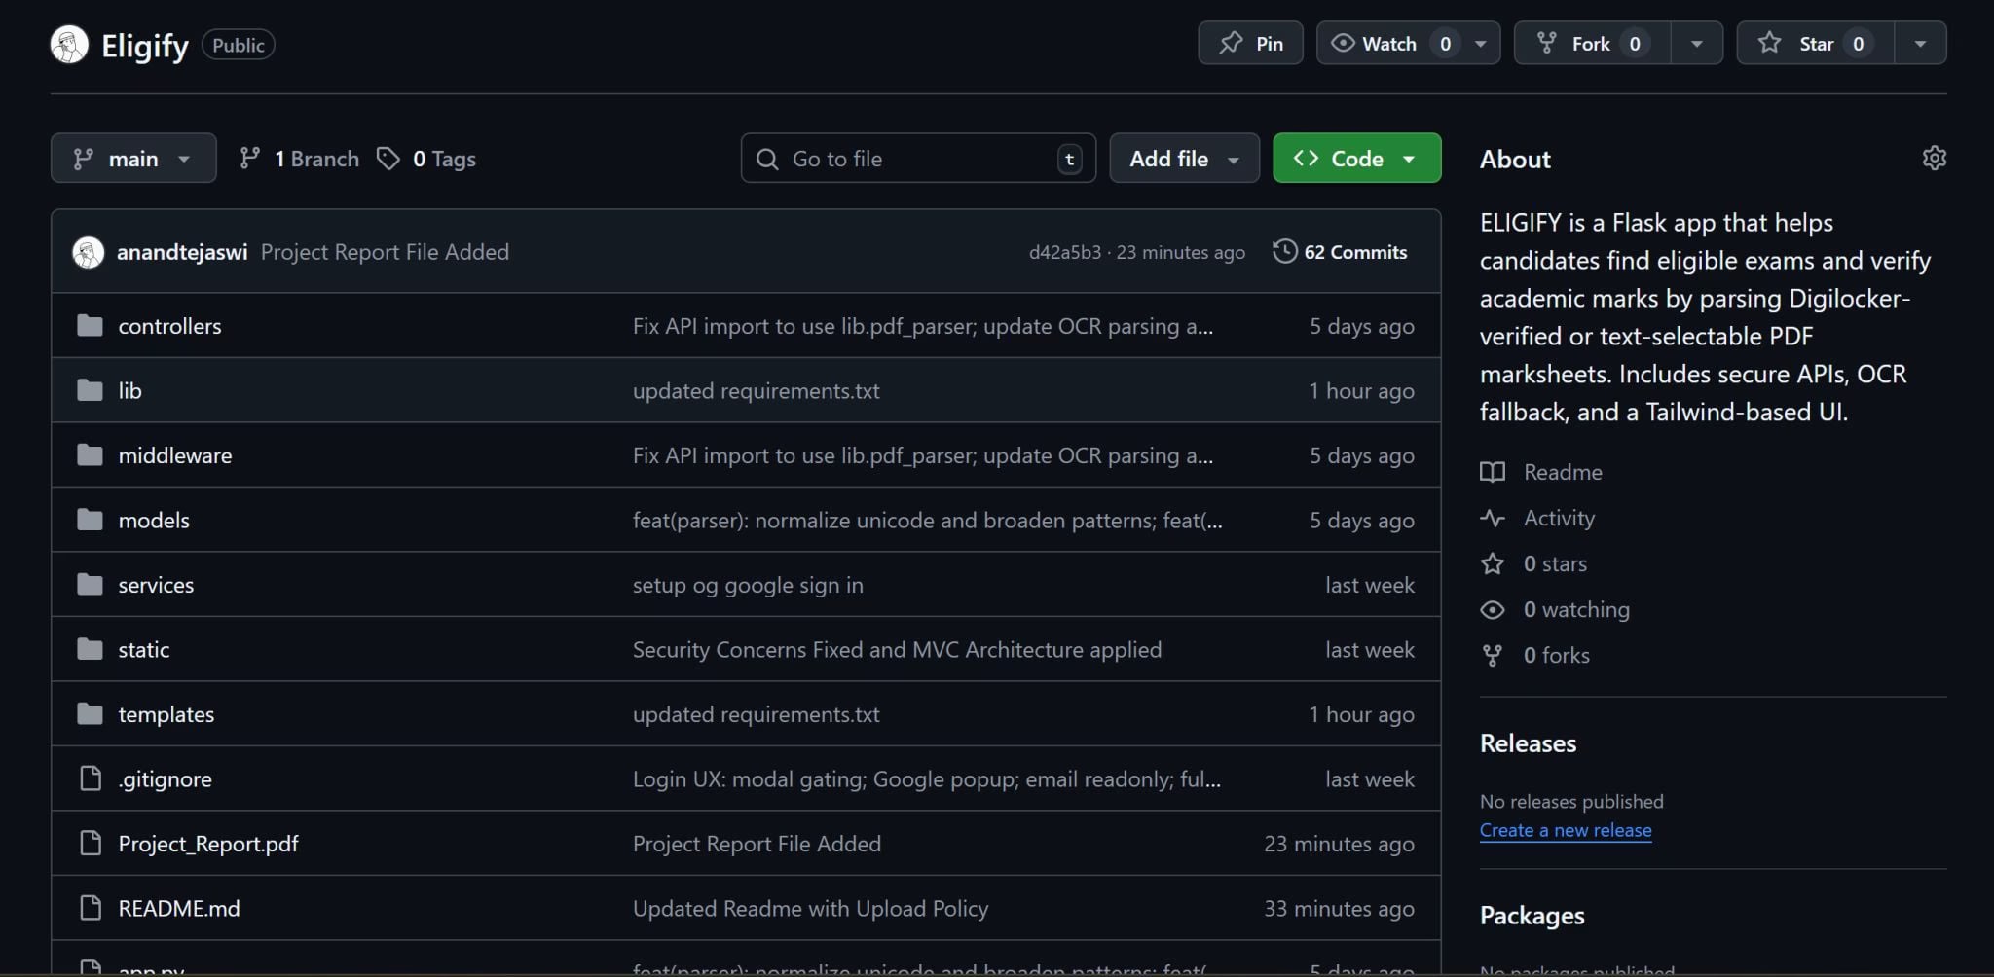Screen dimensions: 1994x977
Task: Click the static folder icon
Action: point(90,649)
